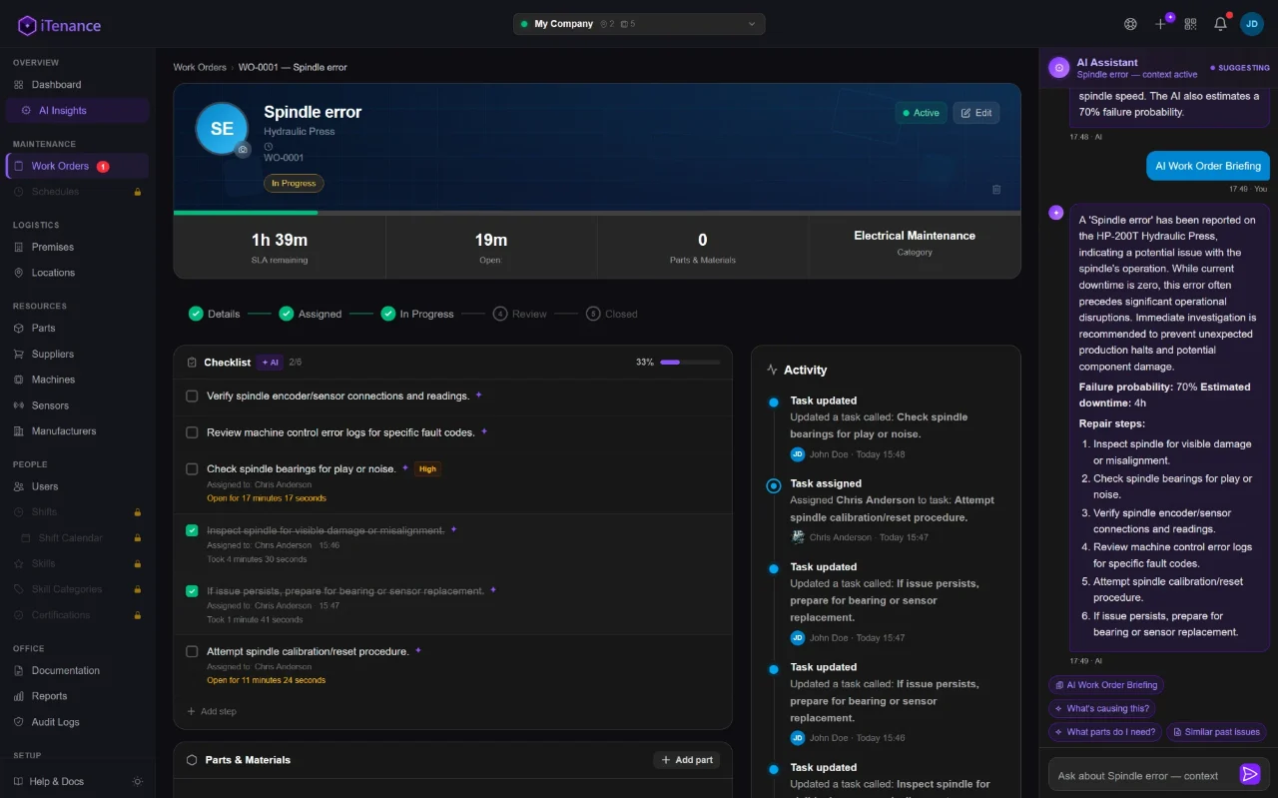1278x798 pixels.
Task: Go to Machines in the sidebar
Action: [78, 380]
